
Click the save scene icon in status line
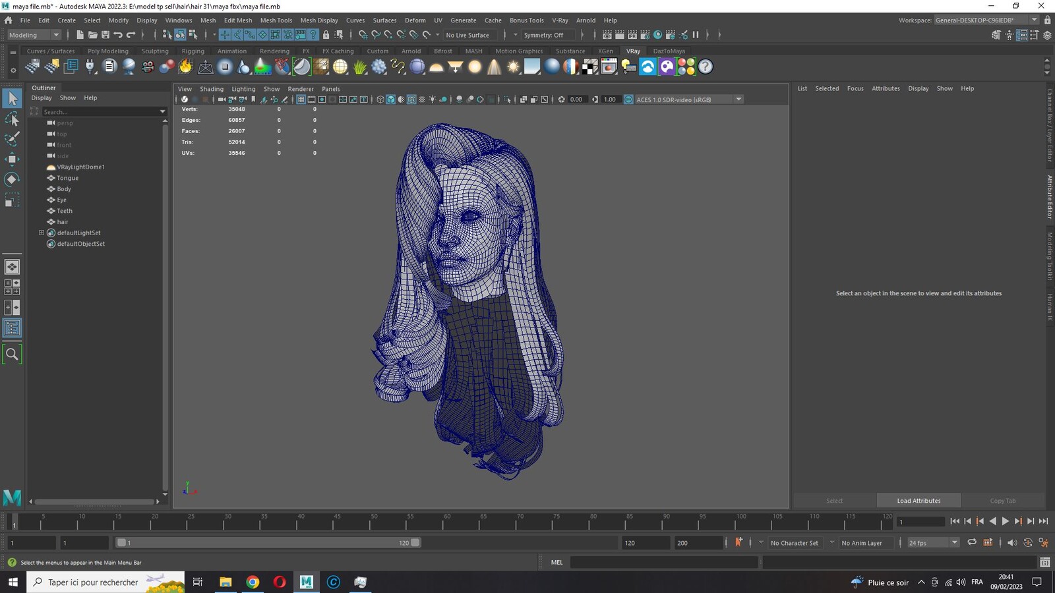[105, 35]
